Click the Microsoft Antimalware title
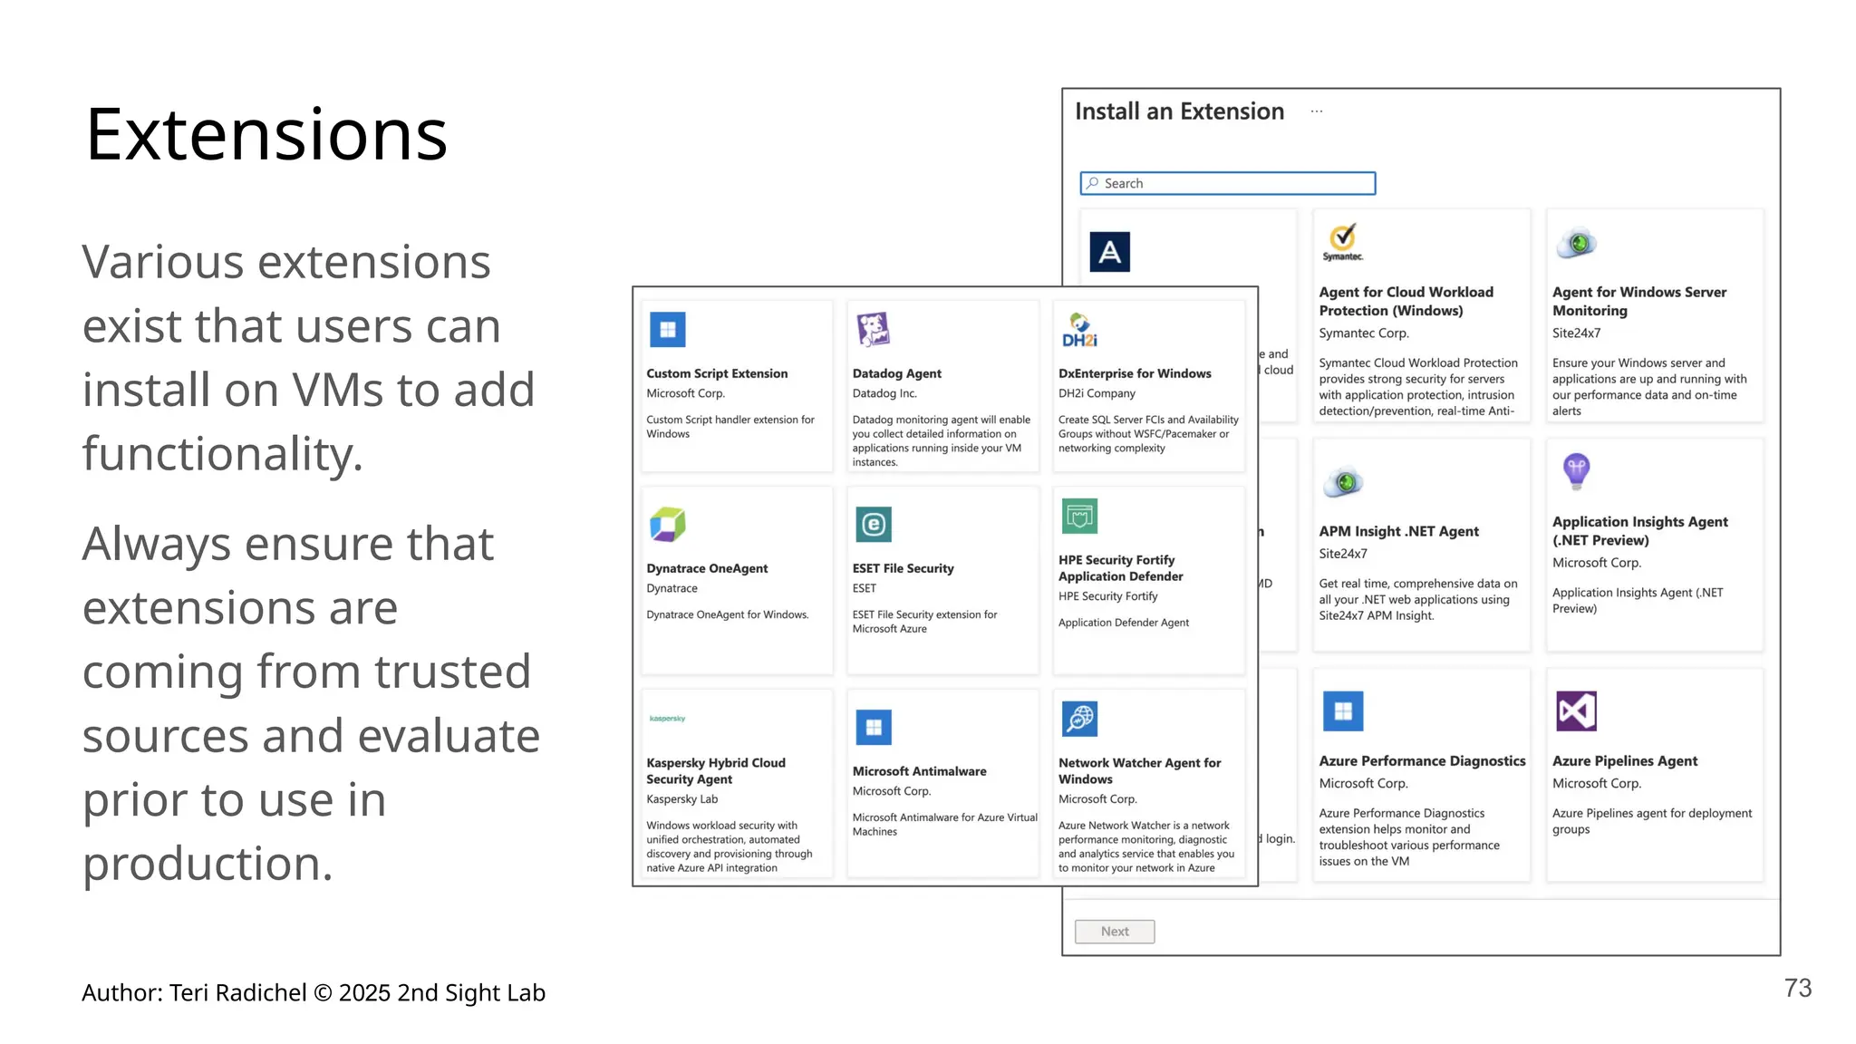The image size is (1856, 1044). [919, 771]
